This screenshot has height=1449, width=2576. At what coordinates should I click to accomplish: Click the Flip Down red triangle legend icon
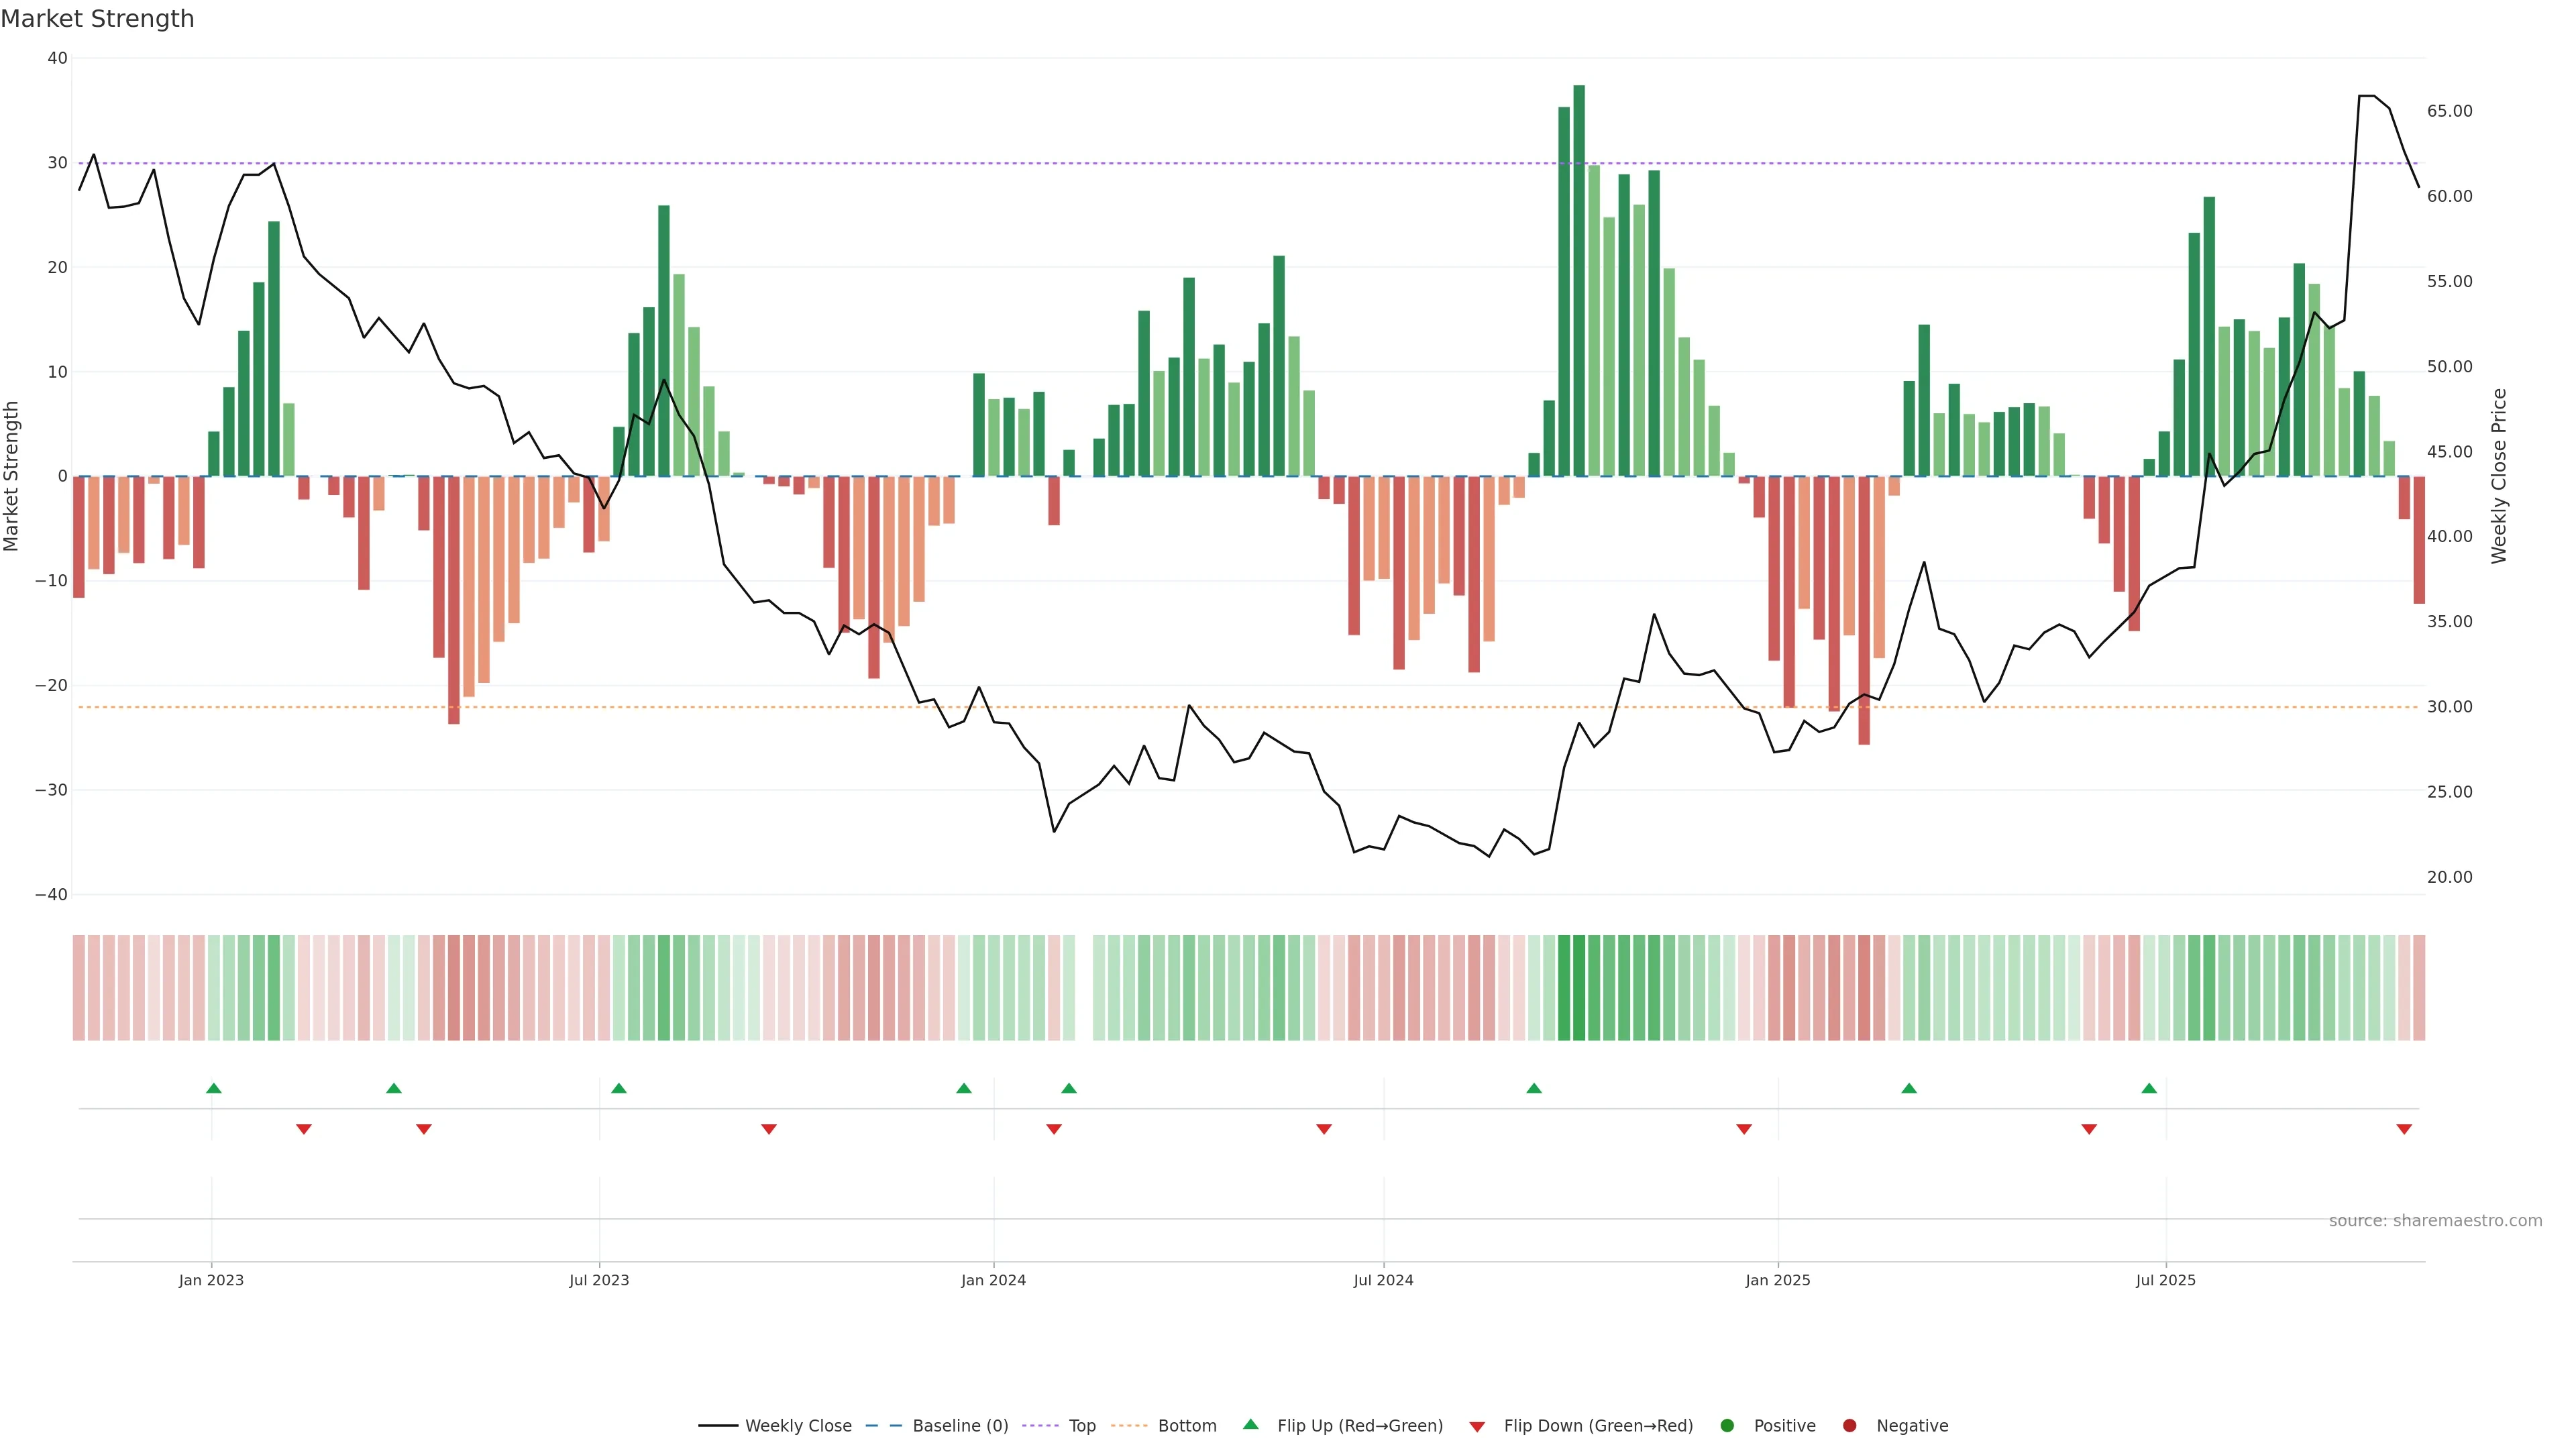[x=1477, y=1426]
